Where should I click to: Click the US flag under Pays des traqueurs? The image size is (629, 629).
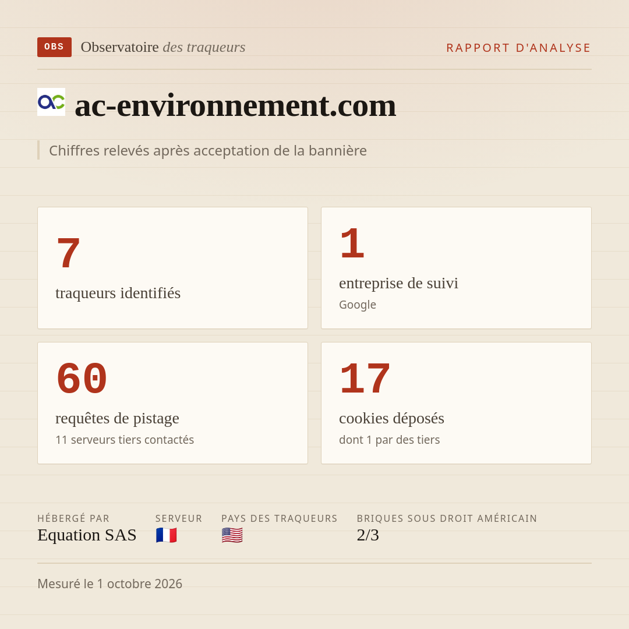232,535
